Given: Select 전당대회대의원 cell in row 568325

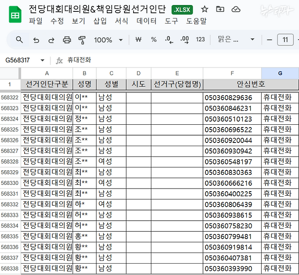Looking at the screenshot, I should (47, 130).
